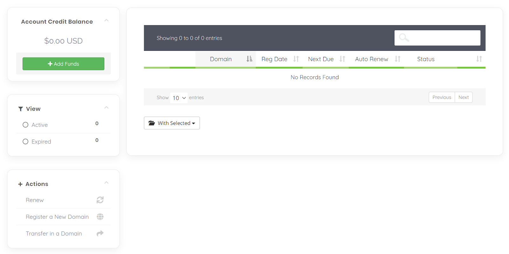Sort by Status arrows icon
This screenshot has width=509, height=254.
click(479, 59)
